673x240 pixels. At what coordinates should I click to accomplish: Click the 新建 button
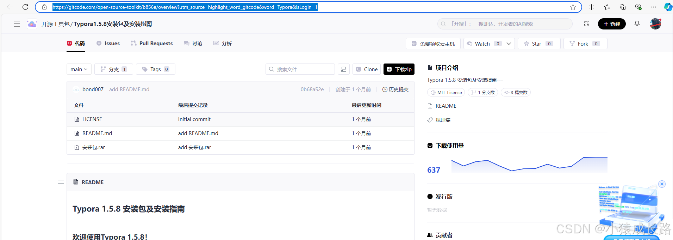coord(612,24)
